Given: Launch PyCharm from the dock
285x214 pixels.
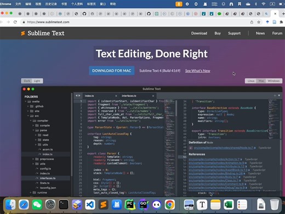Looking at the screenshot, I should point(130,205).
